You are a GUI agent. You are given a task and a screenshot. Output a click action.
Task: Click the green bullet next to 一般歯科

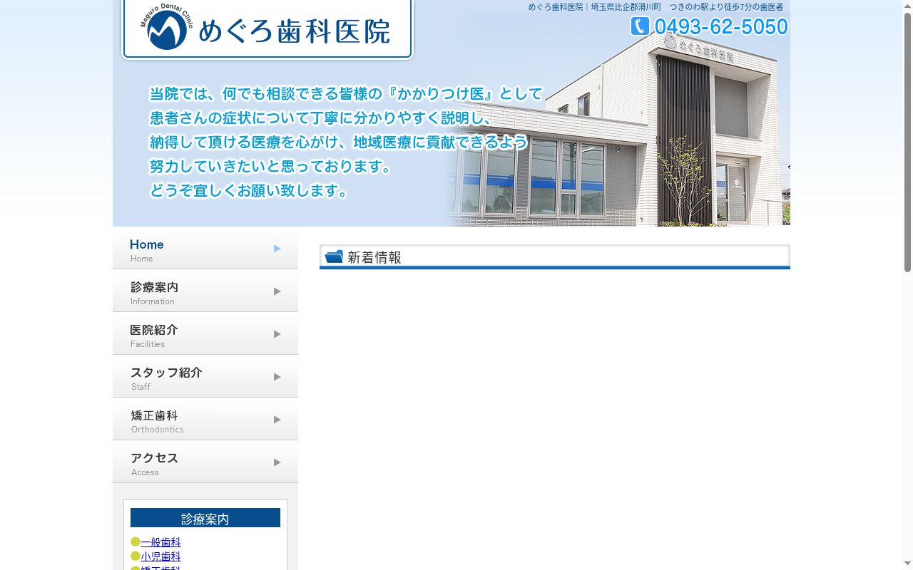[x=136, y=541]
